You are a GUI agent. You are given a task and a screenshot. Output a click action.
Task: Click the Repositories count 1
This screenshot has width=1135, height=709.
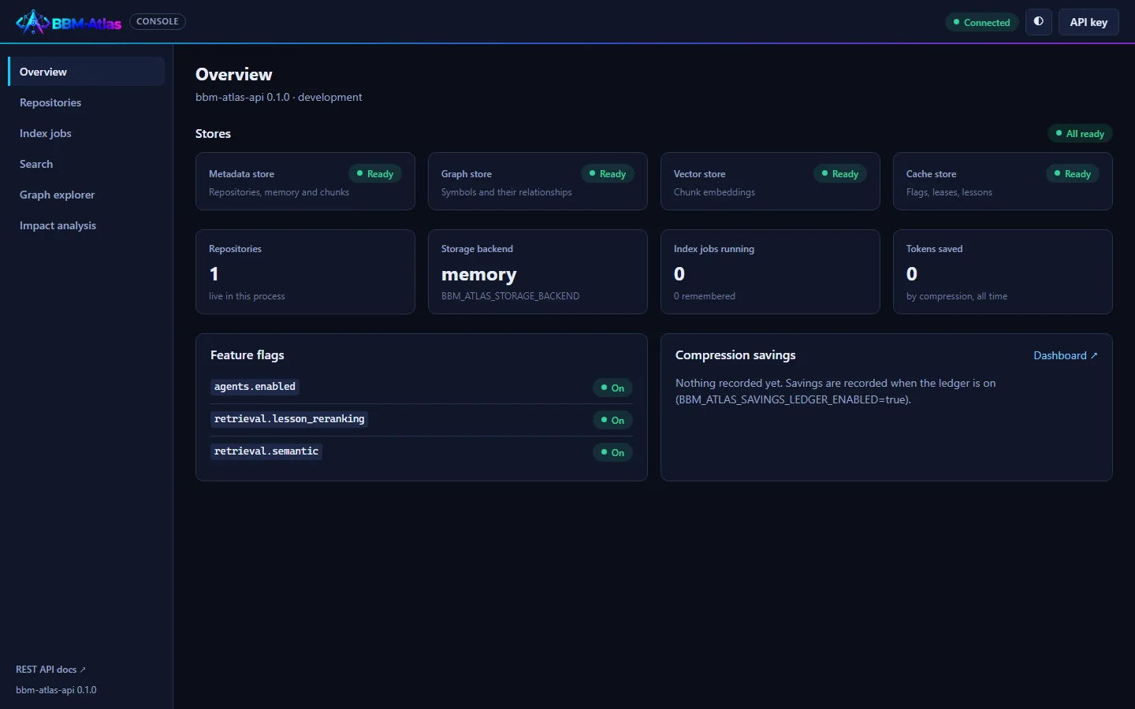[x=214, y=274]
